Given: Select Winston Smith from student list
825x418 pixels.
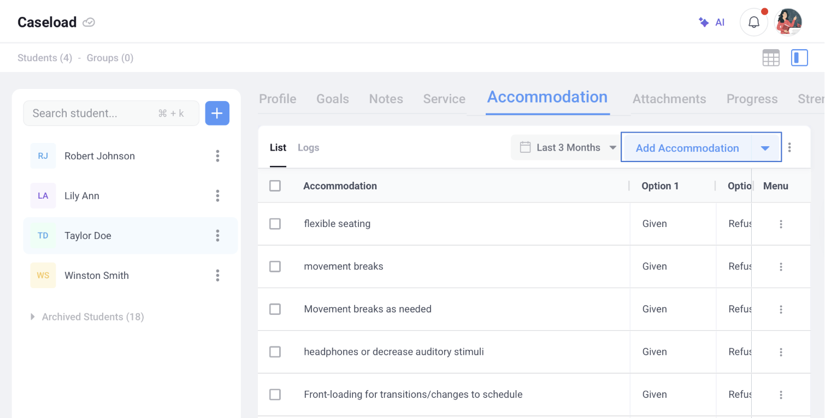Looking at the screenshot, I should (97, 276).
